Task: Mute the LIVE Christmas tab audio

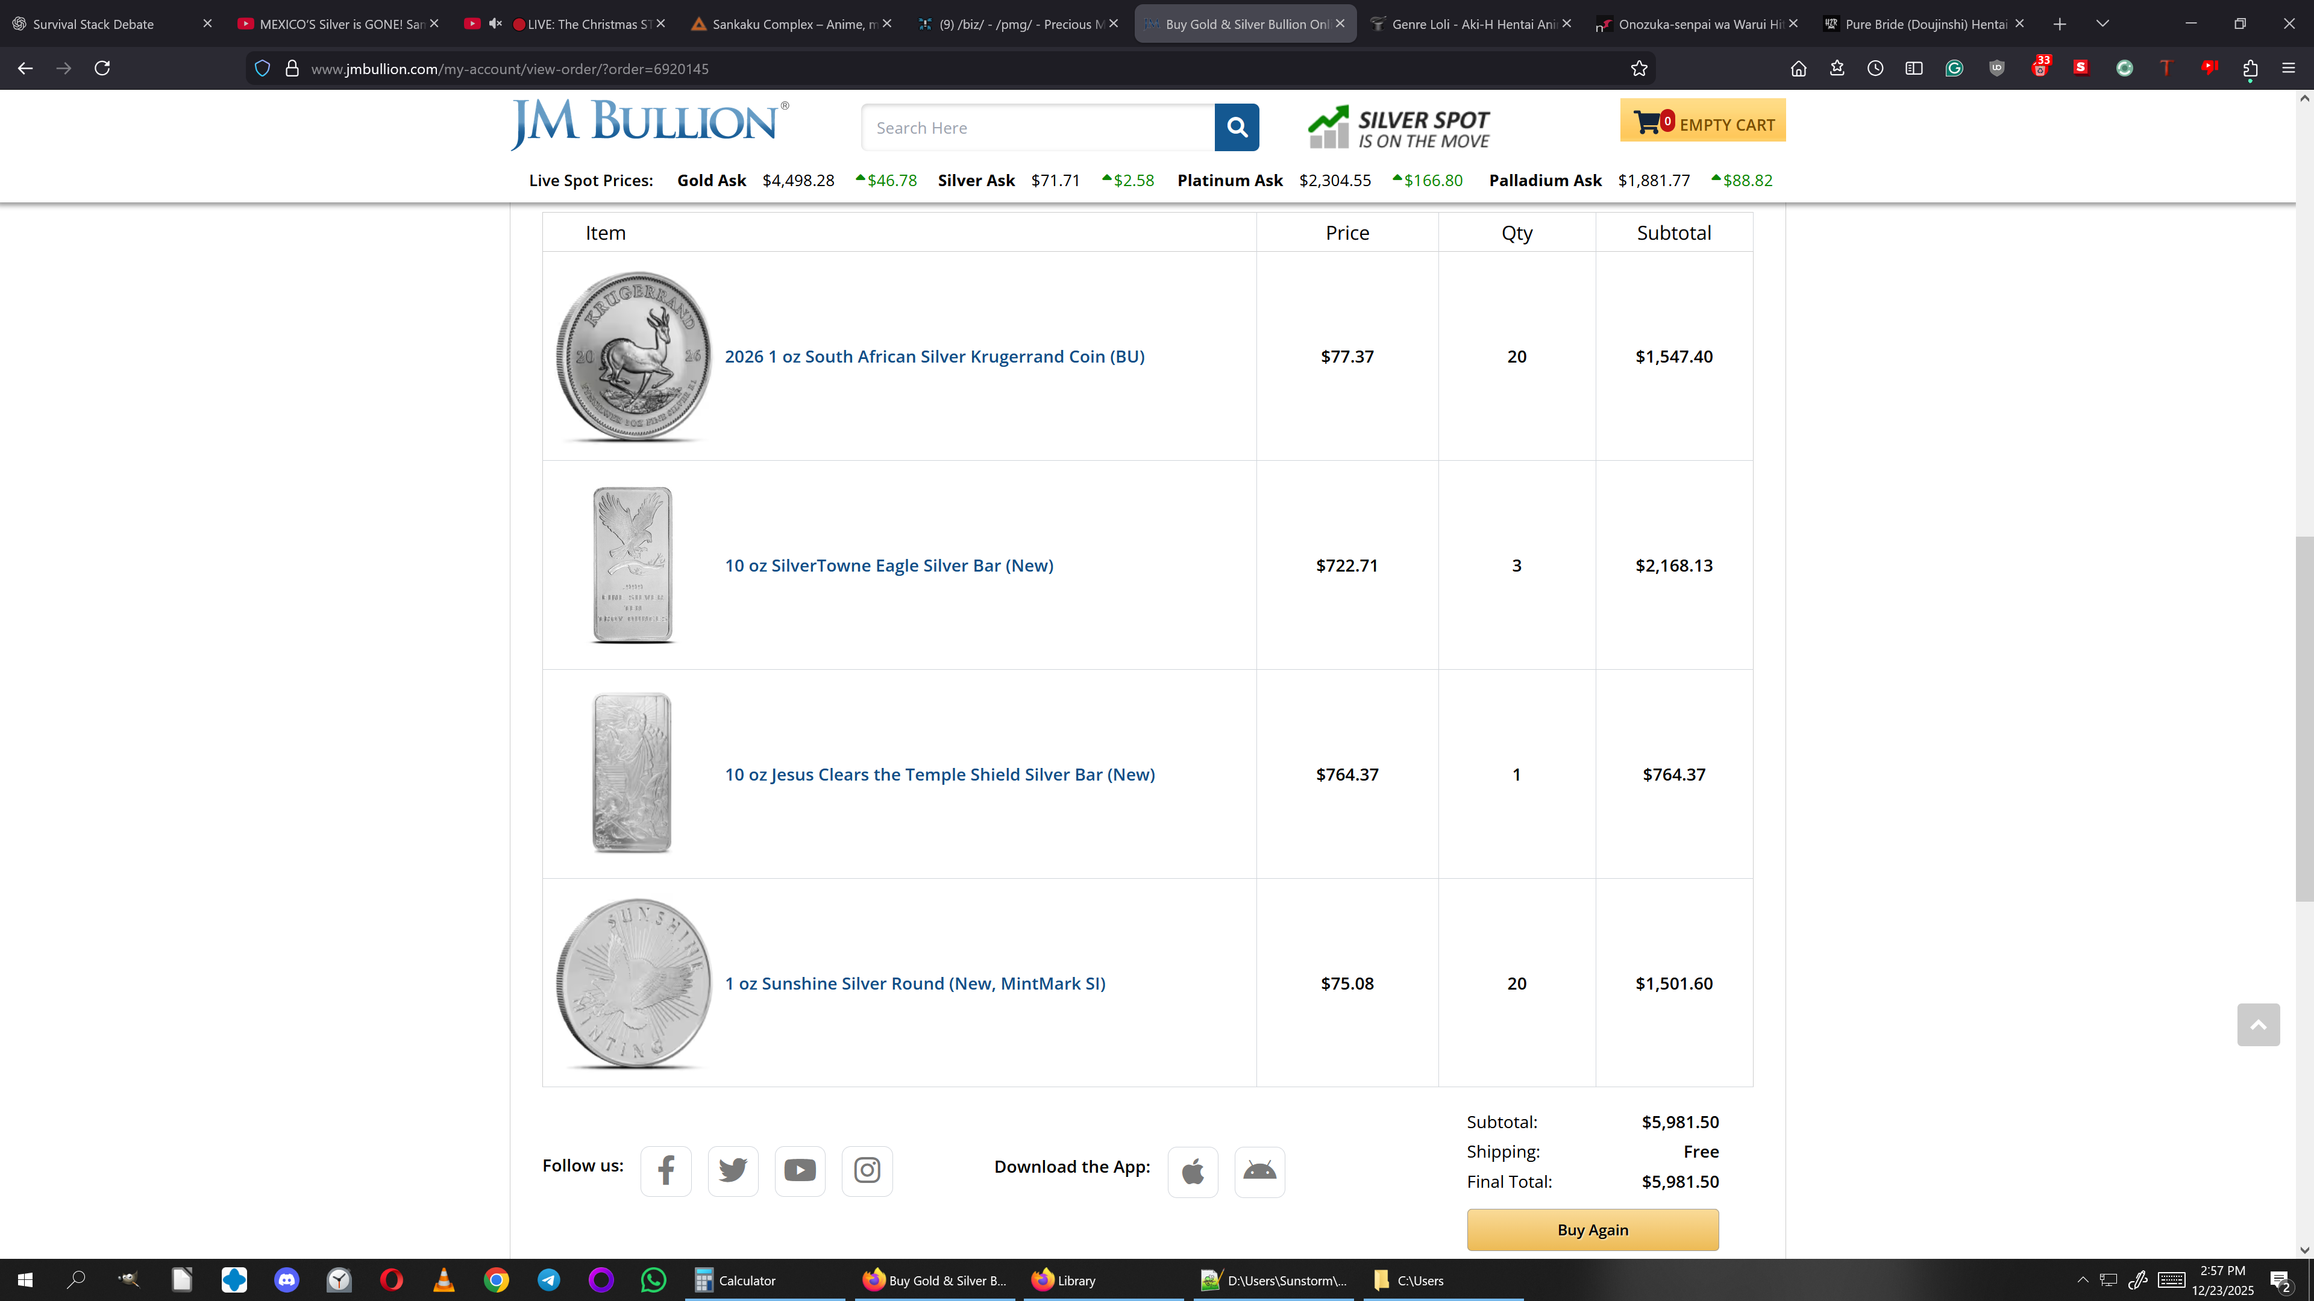Action: 495,23
